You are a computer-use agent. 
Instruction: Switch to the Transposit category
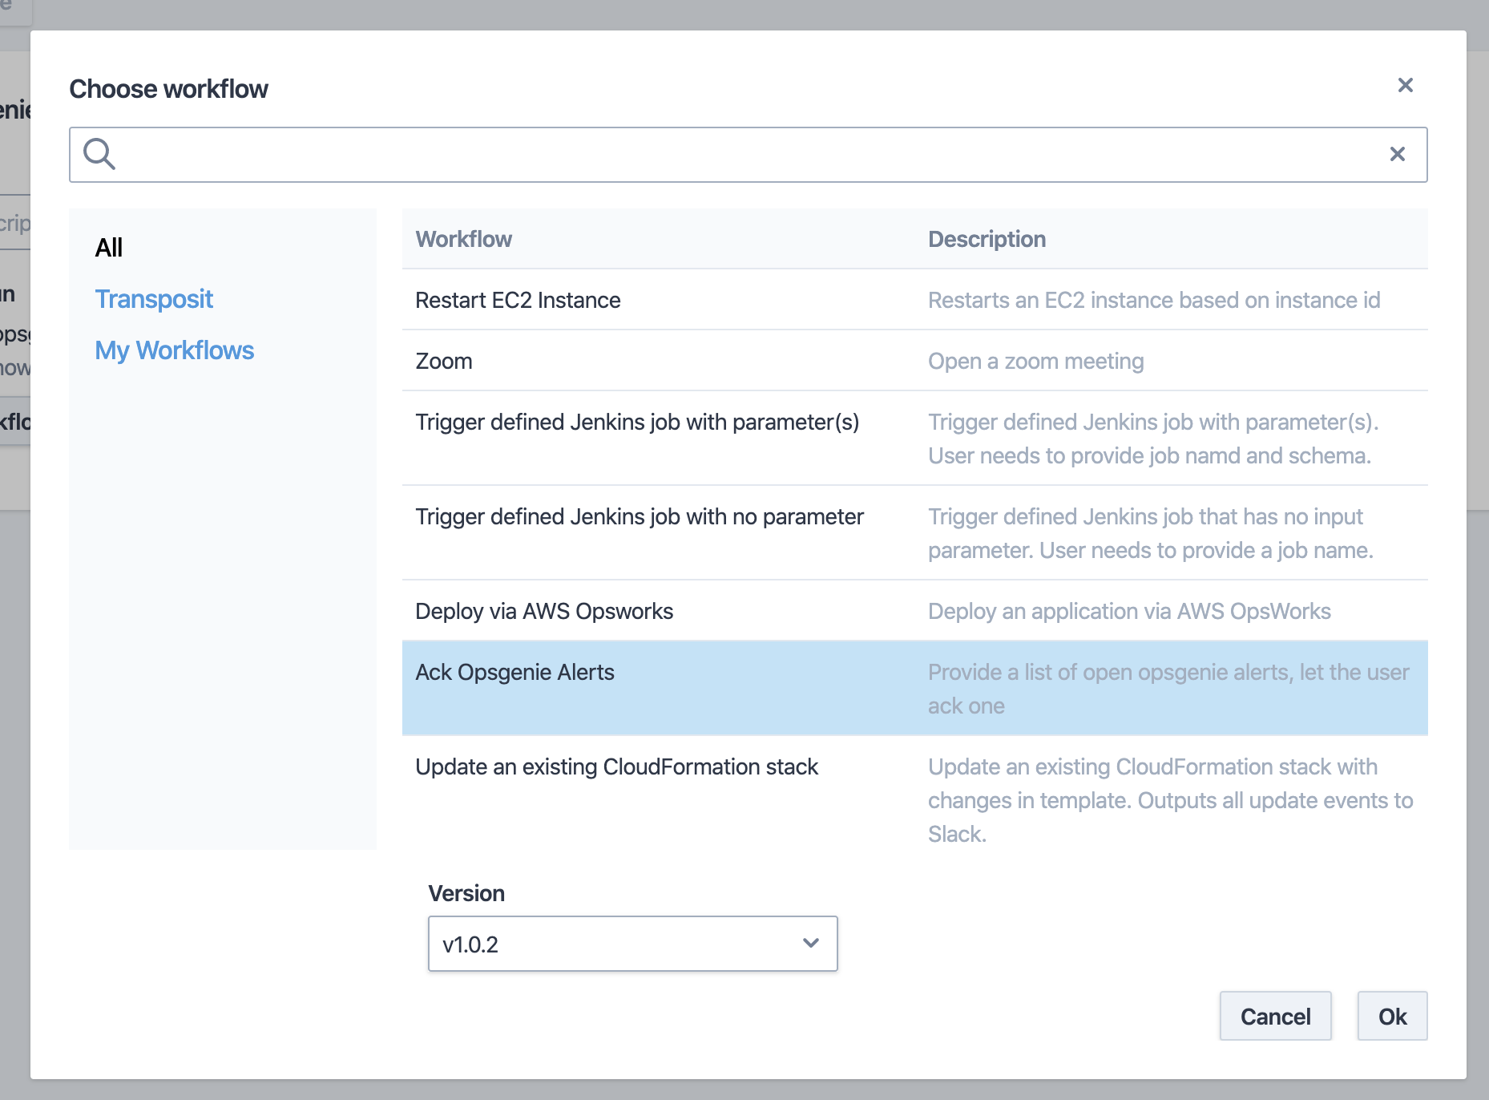pos(154,299)
